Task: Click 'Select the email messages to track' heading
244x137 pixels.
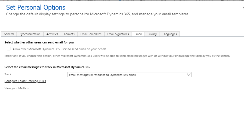Action: [47, 67]
